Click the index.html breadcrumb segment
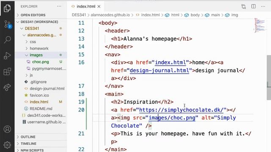 (148, 15)
